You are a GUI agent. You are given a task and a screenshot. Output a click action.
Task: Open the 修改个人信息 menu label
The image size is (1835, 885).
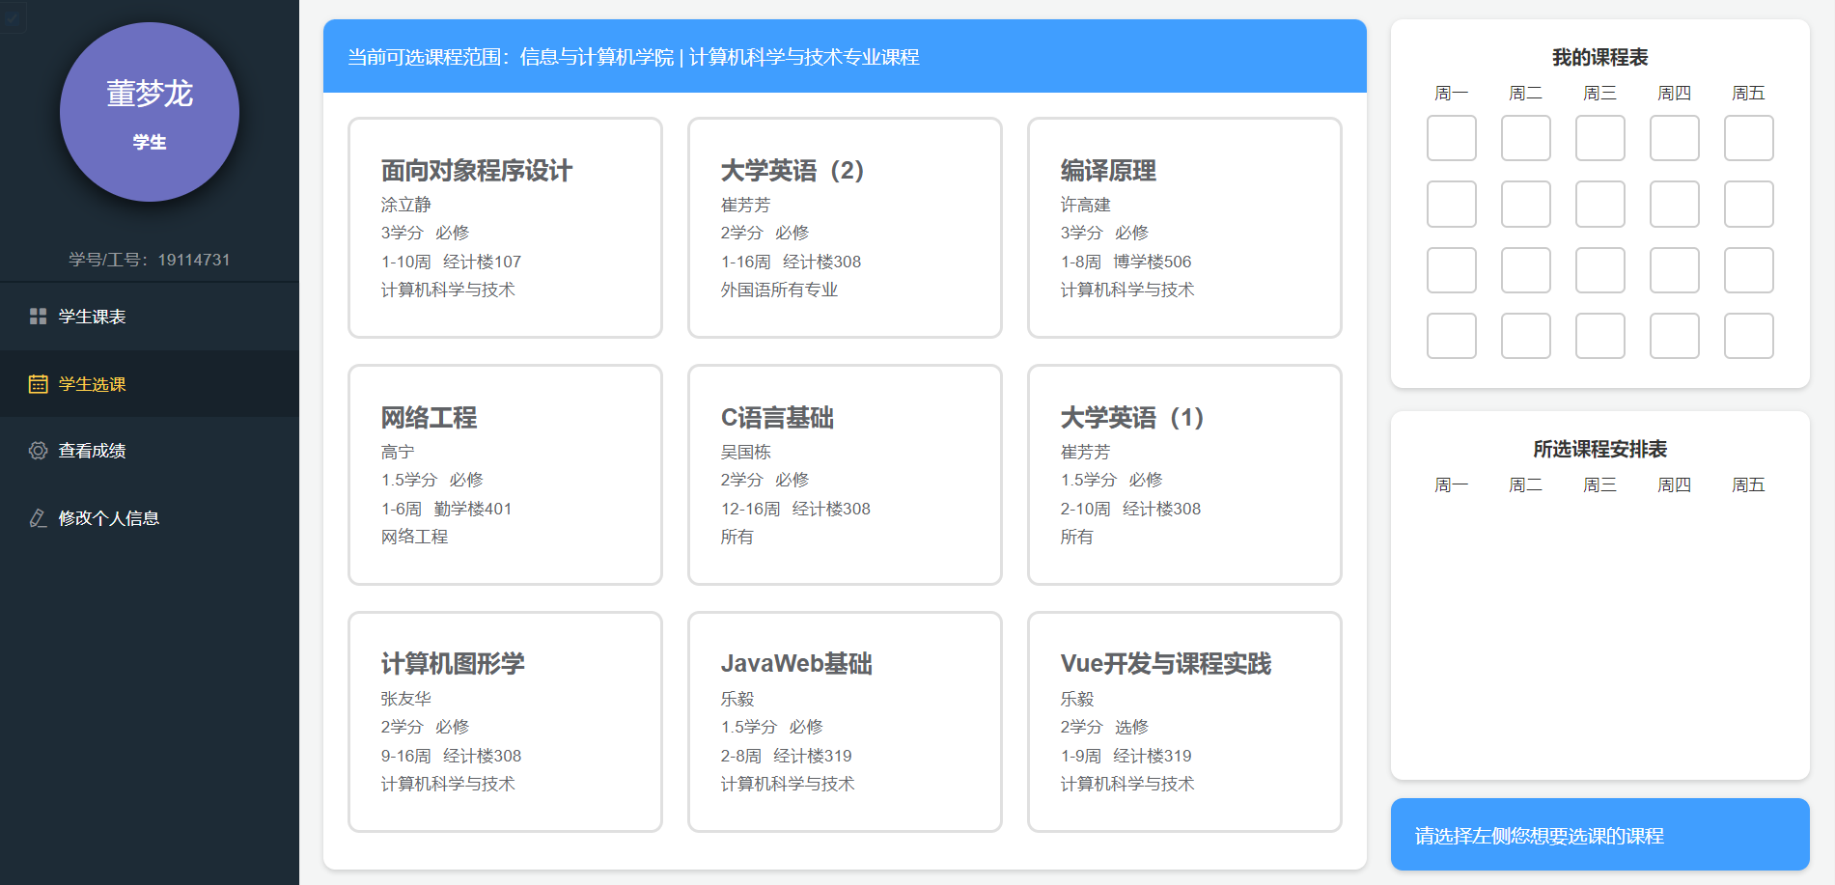click(x=108, y=518)
